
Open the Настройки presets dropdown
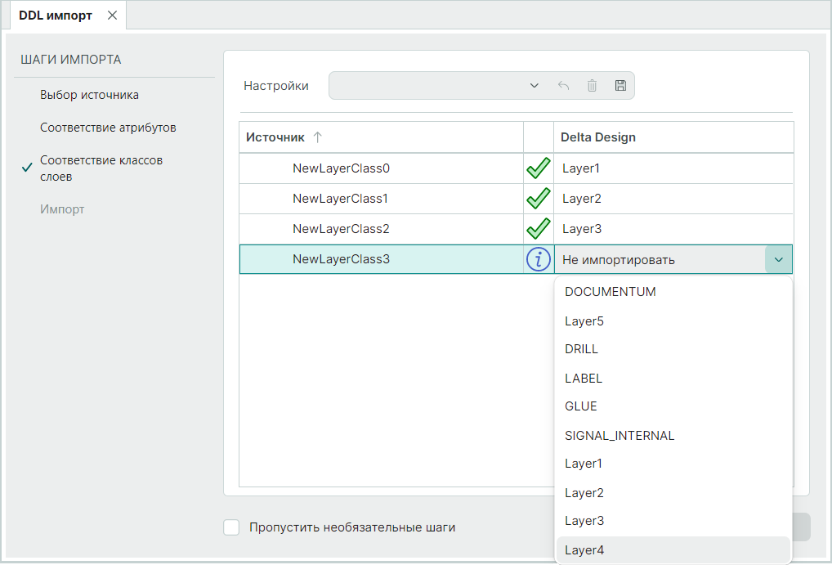534,86
